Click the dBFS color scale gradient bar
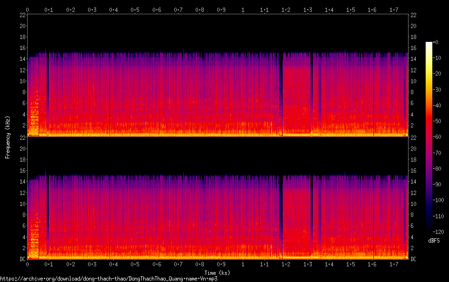The image size is (449, 282). point(429,136)
